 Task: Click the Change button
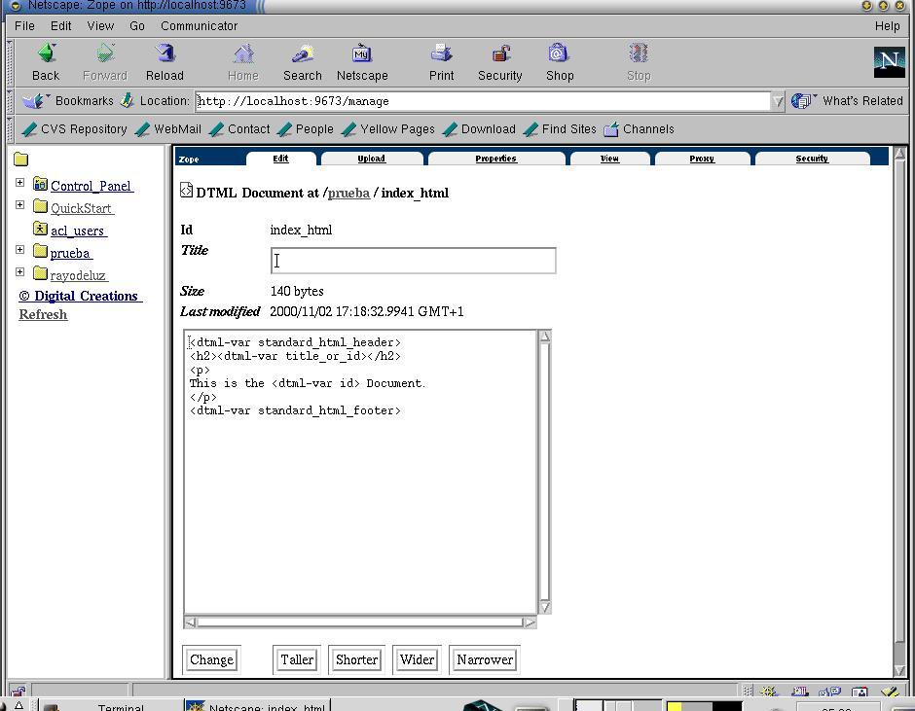211,659
